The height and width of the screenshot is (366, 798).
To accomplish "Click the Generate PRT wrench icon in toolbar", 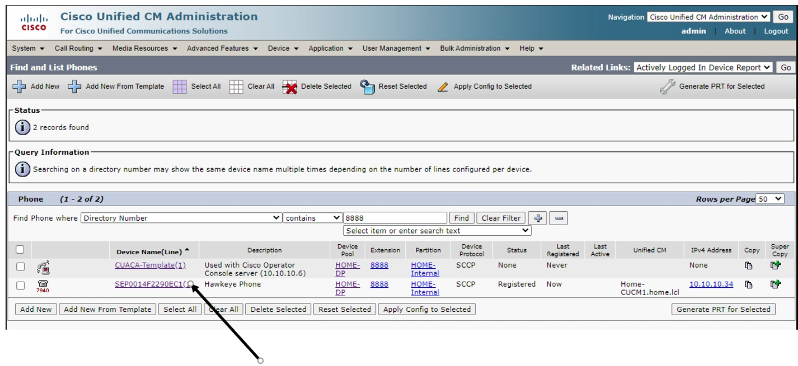I will click(x=667, y=87).
